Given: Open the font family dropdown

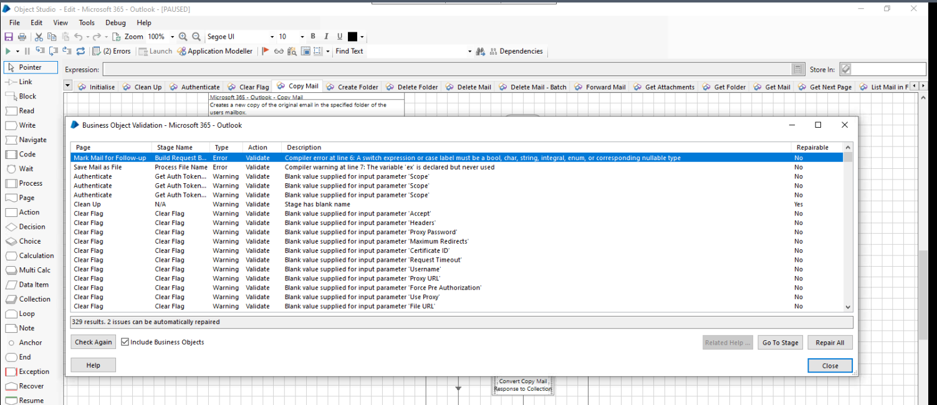Looking at the screenshot, I should (x=272, y=36).
